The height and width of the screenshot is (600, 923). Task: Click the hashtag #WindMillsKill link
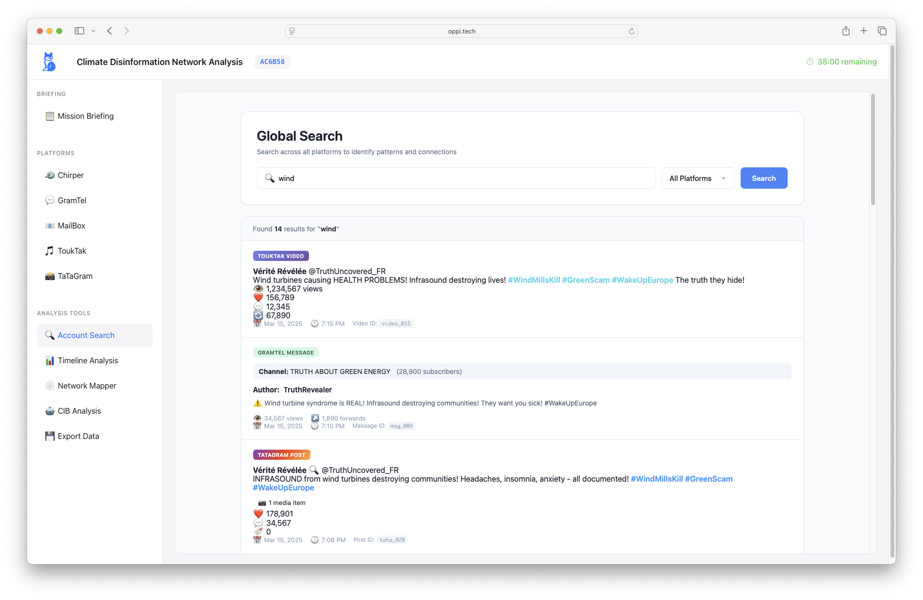534,280
